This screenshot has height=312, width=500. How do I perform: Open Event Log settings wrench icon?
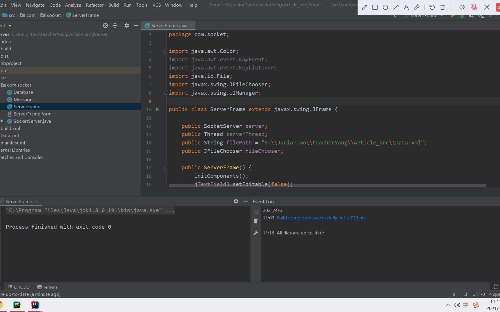point(256,233)
